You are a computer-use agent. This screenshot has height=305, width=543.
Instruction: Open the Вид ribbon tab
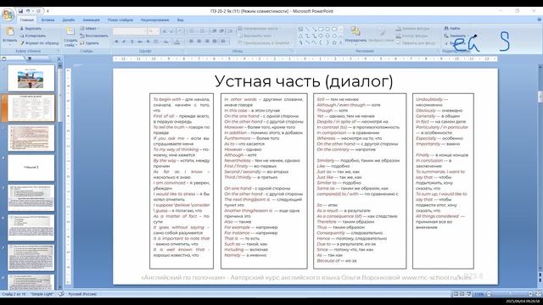click(181, 20)
